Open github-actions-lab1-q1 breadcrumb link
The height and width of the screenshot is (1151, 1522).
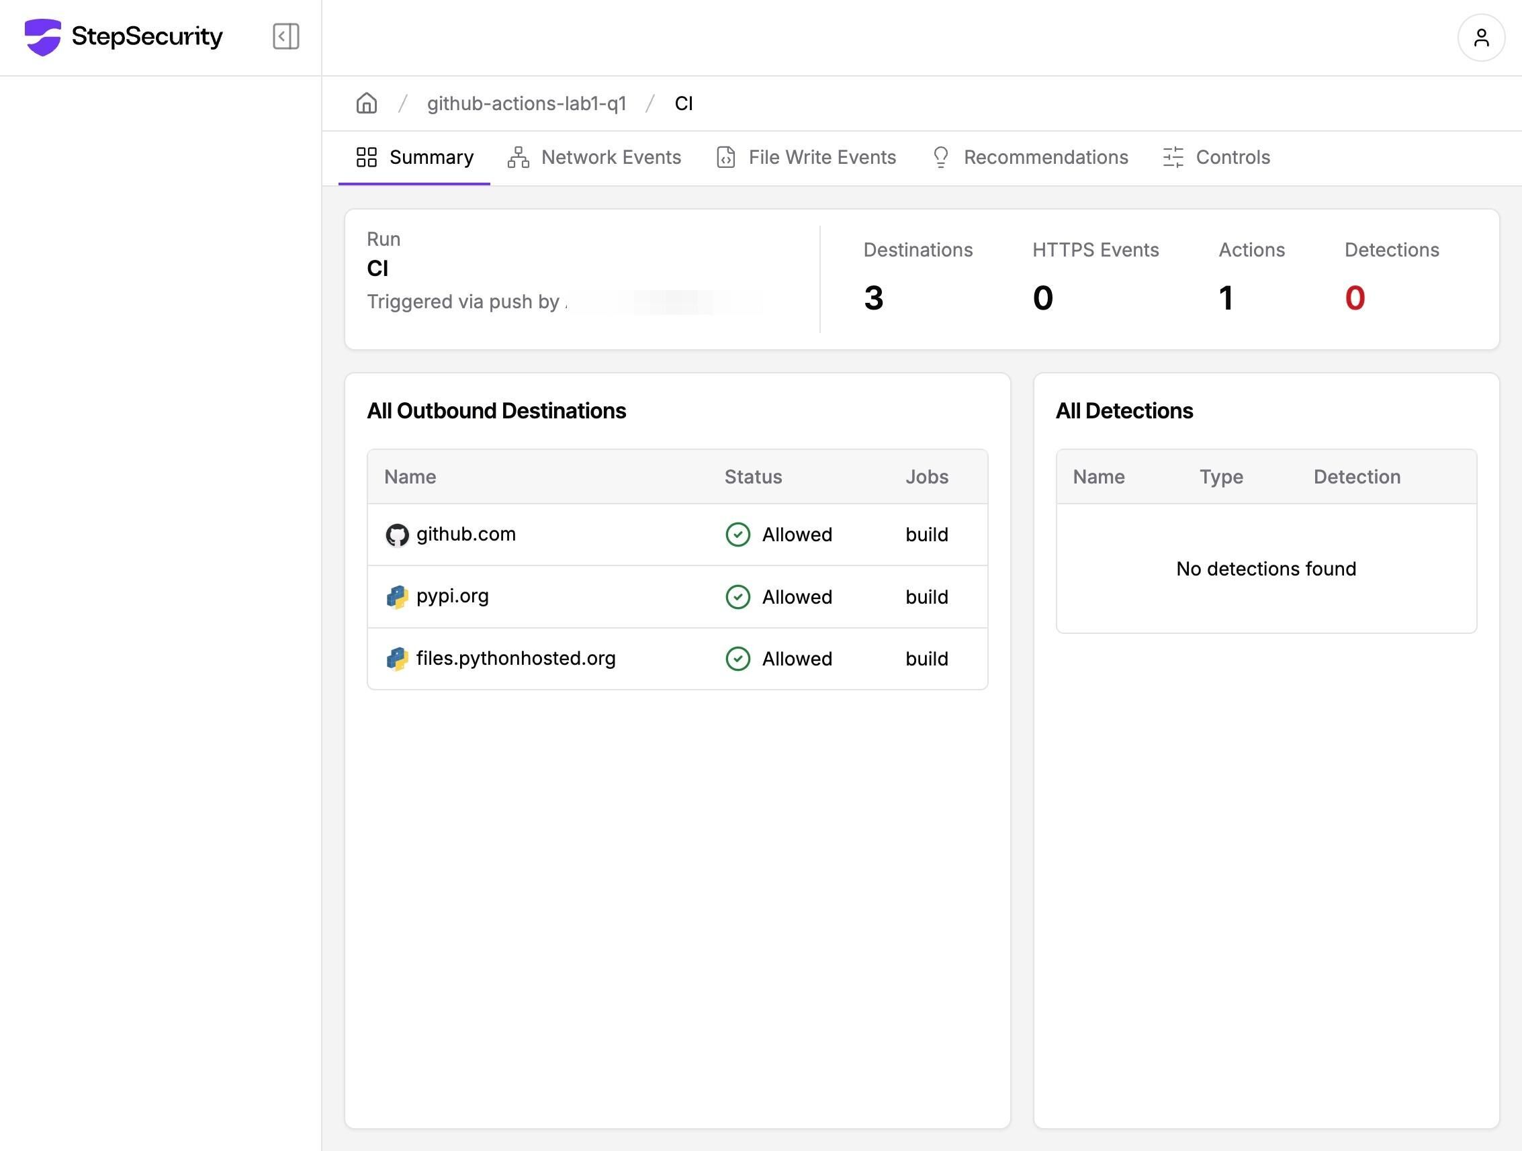click(527, 103)
